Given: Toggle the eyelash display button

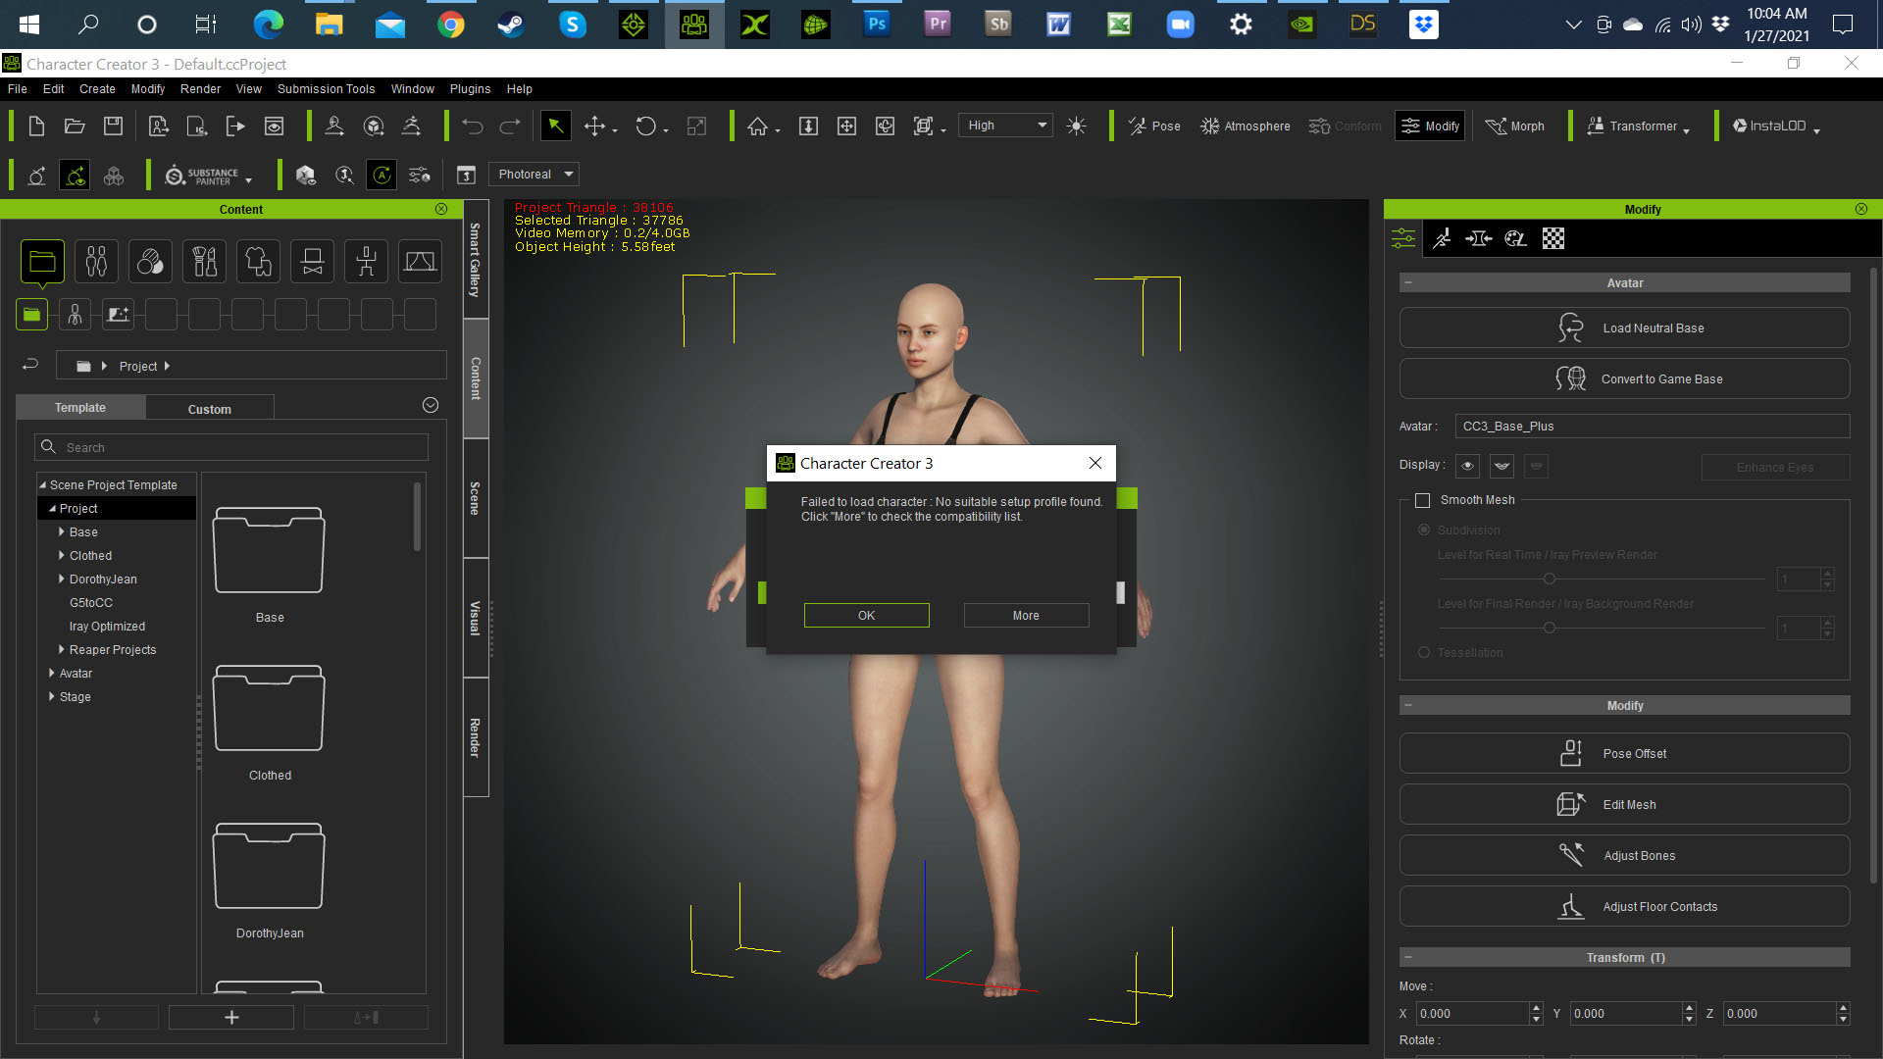Looking at the screenshot, I should 1502,466.
